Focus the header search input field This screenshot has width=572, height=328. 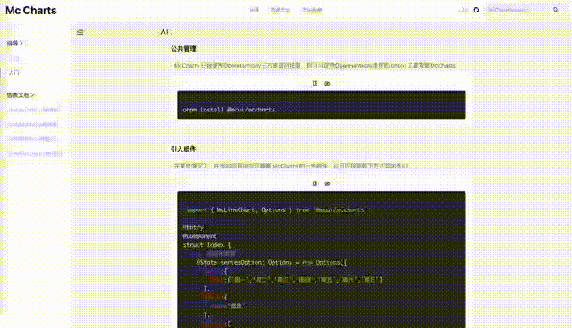(518, 10)
